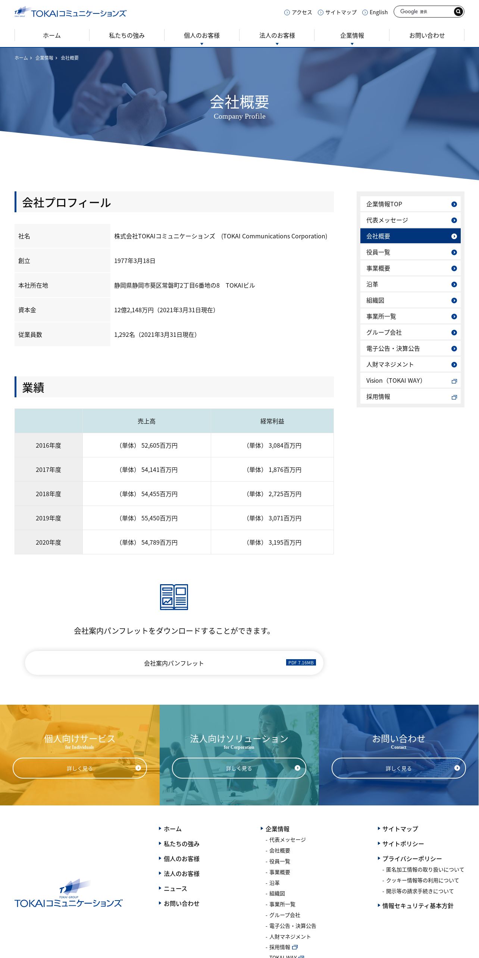Click footer link 匿名加工情報の取り扱いについて
The width and height of the screenshot is (479, 958).
(425, 870)
